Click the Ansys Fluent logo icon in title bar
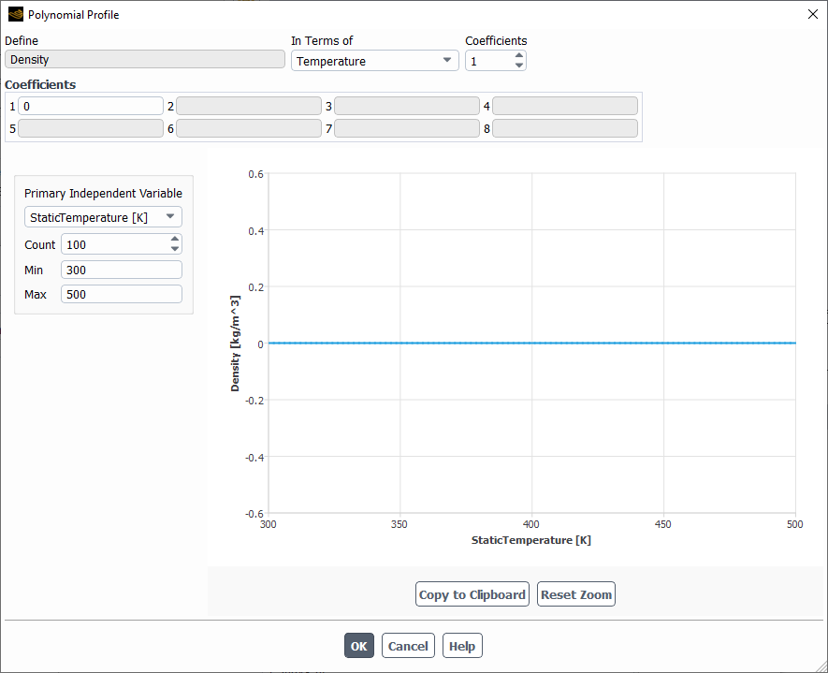 tap(16, 14)
